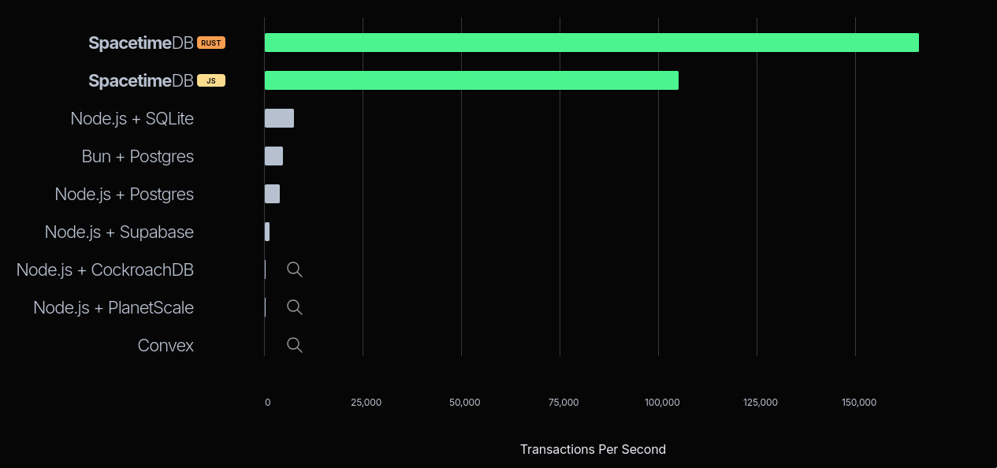The height and width of the screenshot is (468, 997).
Task: Click the Node.js + PlanetScale label
Action: (113, 307)
